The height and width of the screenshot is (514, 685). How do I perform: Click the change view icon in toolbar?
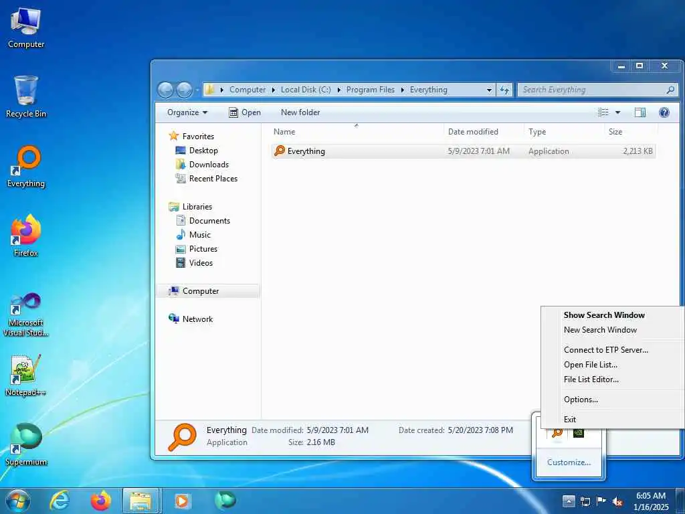pos(603,112)
